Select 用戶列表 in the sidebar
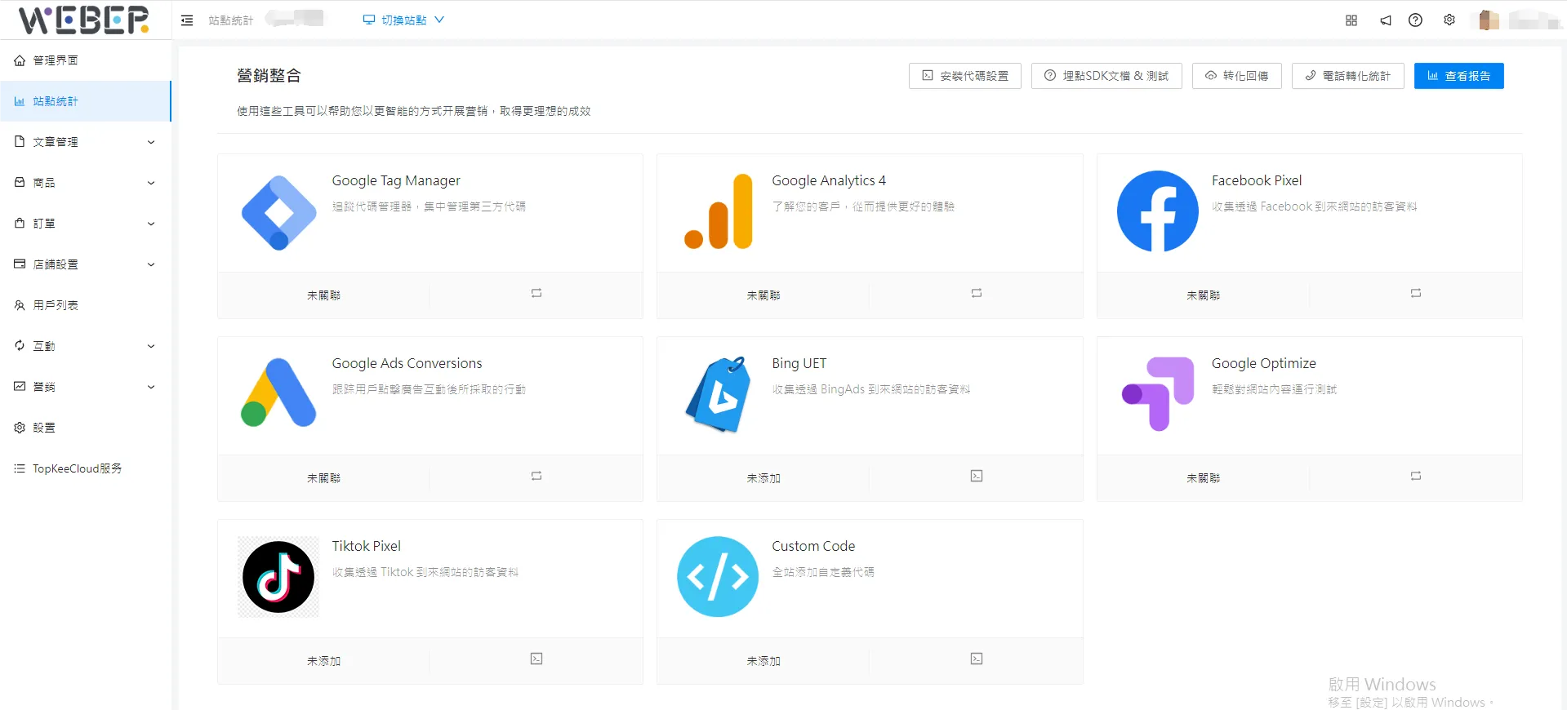This screenshot has height=710, width=1567. pyautogui.click(x=56, y=305)
